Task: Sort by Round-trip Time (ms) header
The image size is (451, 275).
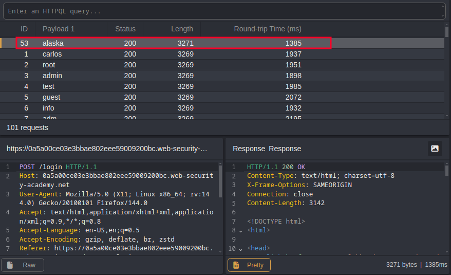Action: (x=267, y=29)
